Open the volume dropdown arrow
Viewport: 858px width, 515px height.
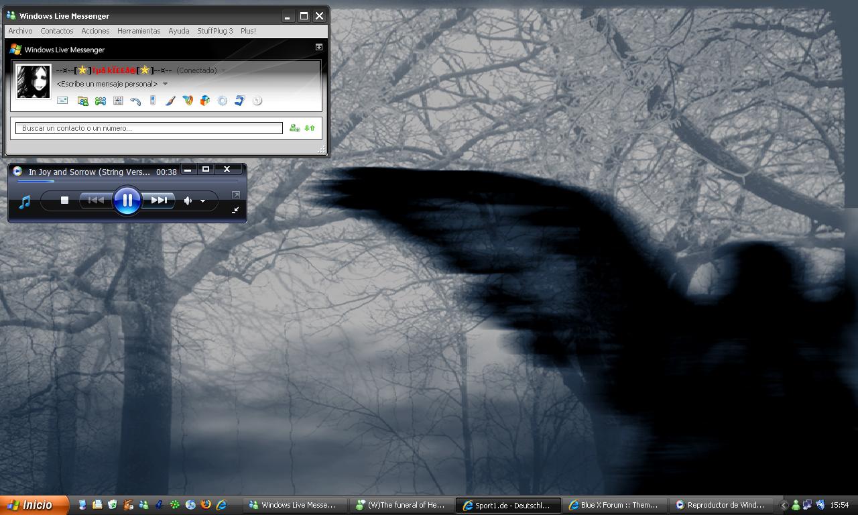click(x=202, y=201)
